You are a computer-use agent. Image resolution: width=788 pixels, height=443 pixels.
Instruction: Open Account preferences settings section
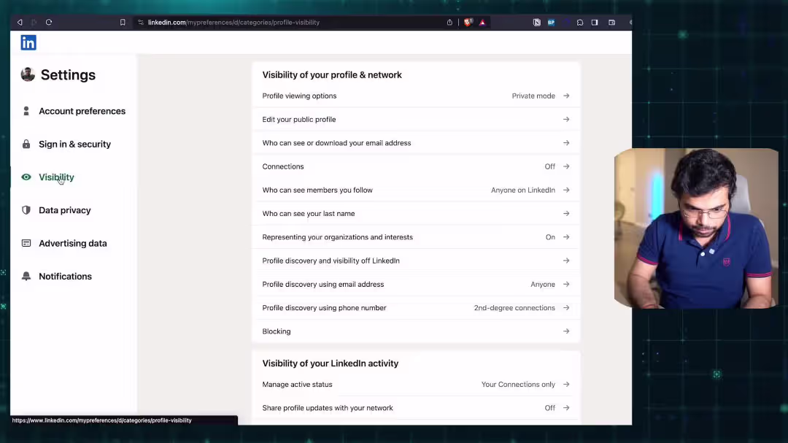(x=74, y=111)
